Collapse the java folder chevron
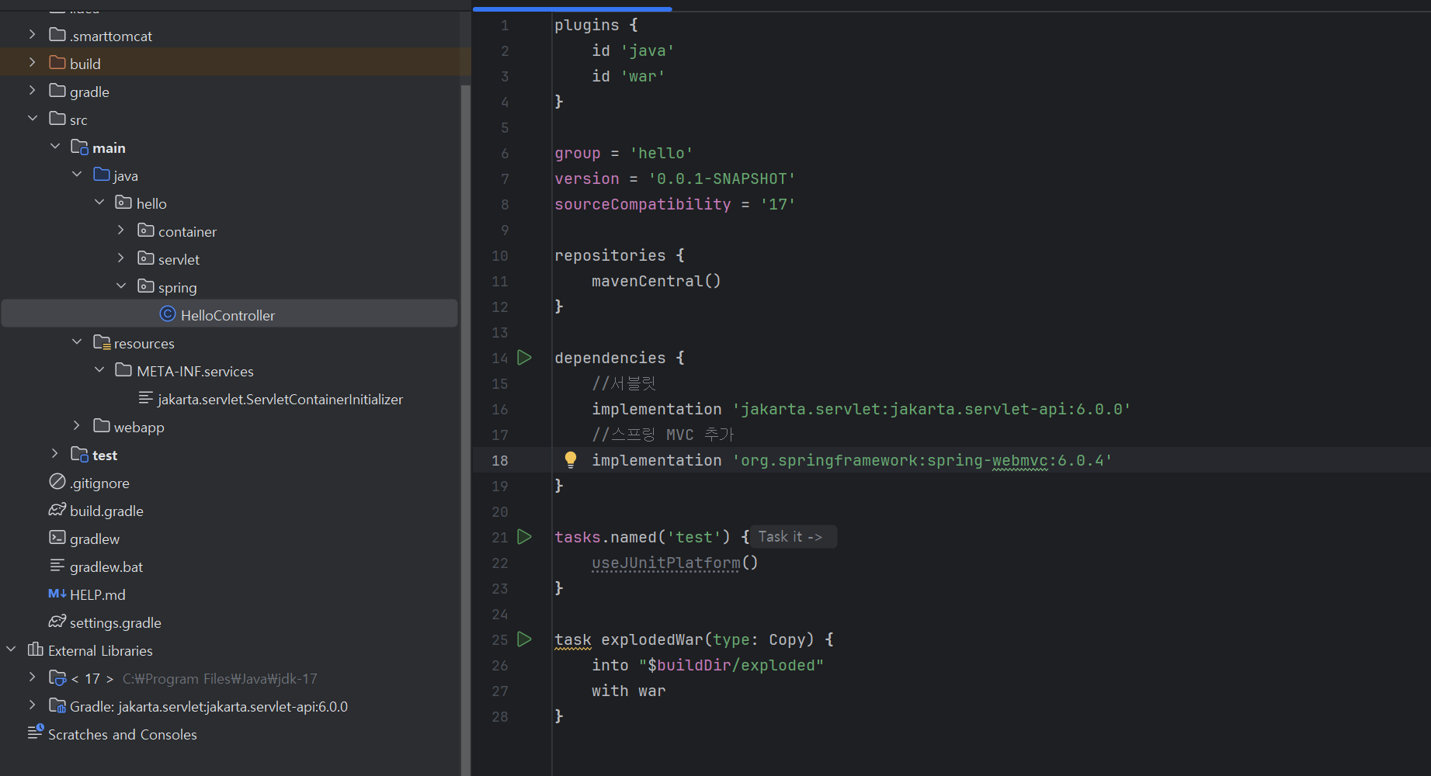The image size is (1431, 776). coord(77,175)
